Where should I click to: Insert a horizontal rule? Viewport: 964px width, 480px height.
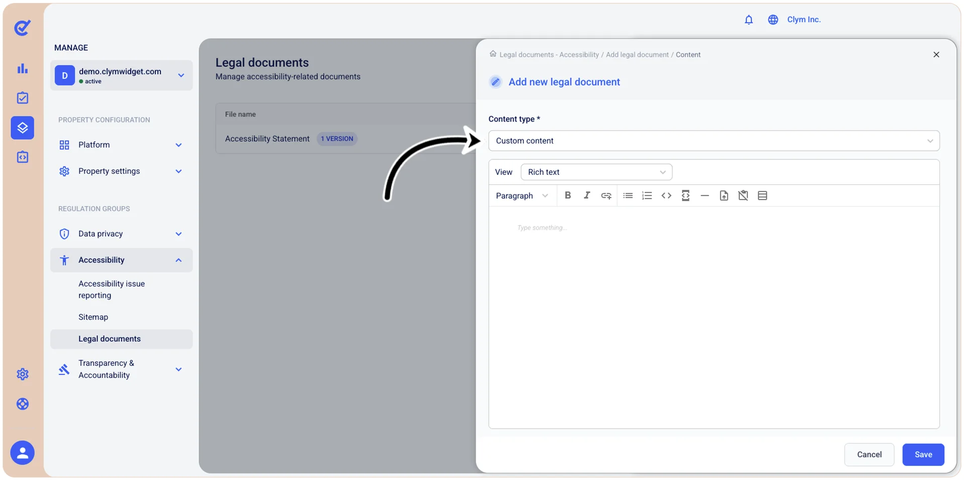(705, 196)
